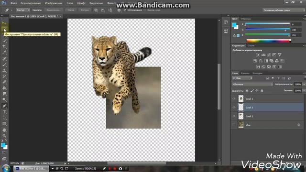Toggle lock image pixels brush icon
The height and width of the screenshot is (172, 306).
(252, 91)
